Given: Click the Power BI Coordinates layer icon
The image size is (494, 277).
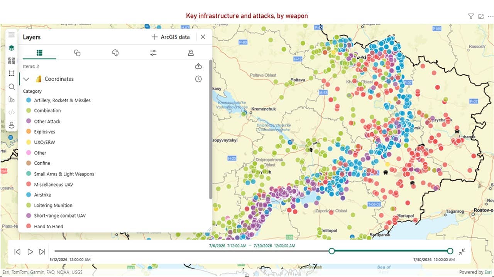Looking at the screenshot, I should 38,79.
